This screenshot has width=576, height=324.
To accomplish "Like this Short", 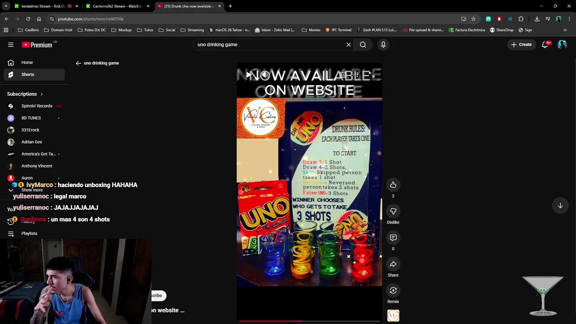I will tap(393, 185).
